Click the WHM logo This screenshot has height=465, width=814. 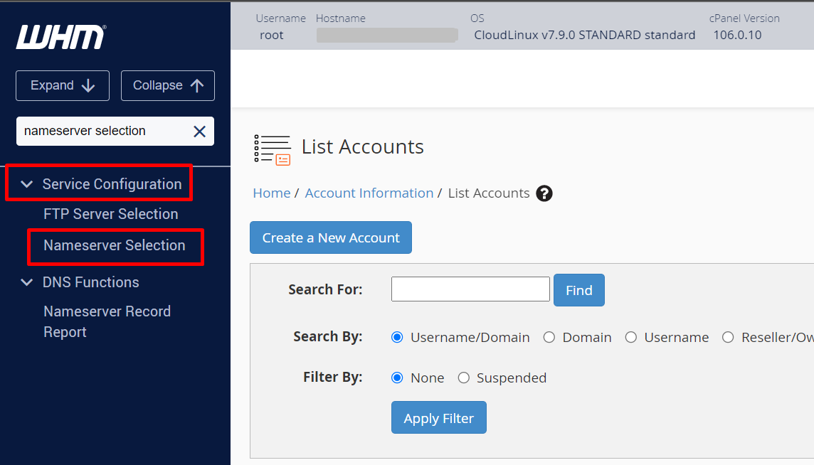60,36
